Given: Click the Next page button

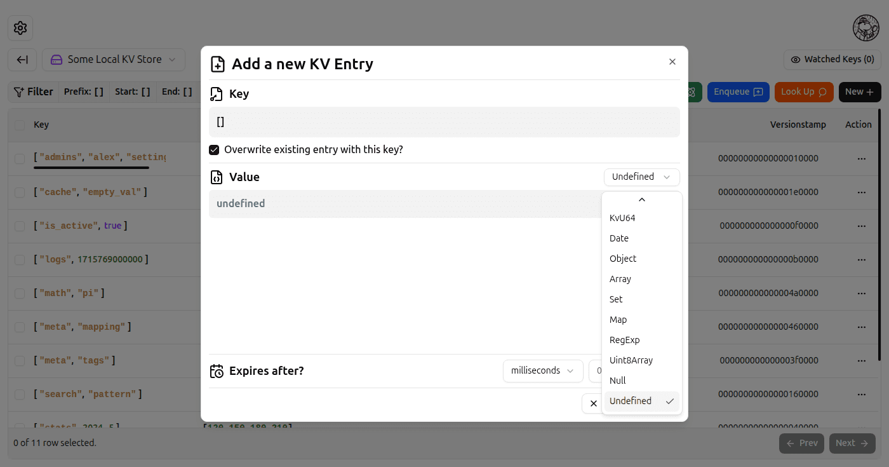Looking at the screenshot, I should (x=852, y=443).
